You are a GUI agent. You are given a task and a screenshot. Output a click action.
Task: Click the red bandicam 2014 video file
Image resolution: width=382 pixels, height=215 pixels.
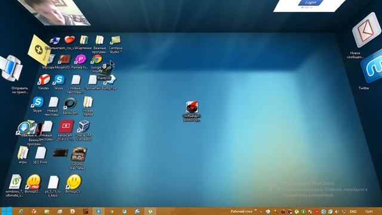click(66, 126)
